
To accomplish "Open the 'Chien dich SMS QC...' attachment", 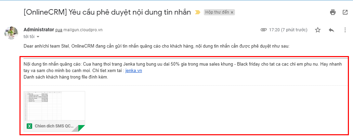I will coord(54,111).
